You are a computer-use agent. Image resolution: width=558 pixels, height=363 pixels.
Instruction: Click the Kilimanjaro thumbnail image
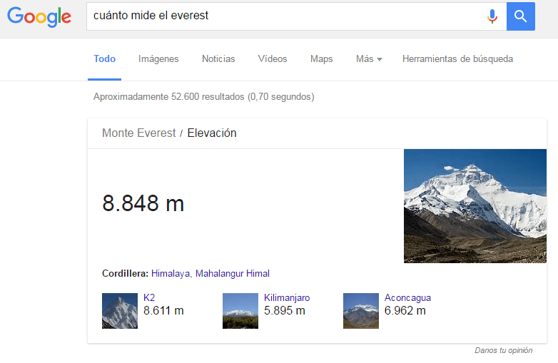240,310
